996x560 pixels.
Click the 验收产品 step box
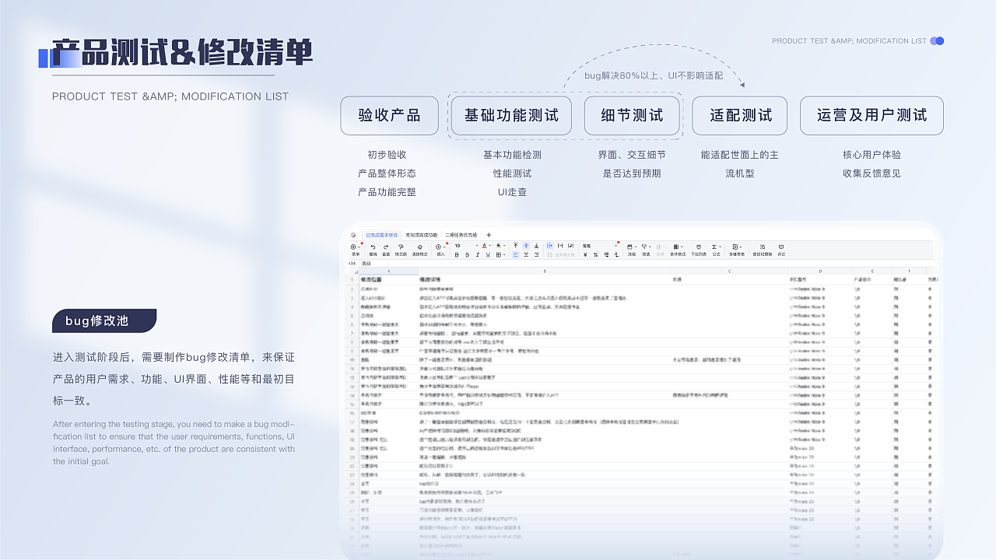(x=389, y=115)
